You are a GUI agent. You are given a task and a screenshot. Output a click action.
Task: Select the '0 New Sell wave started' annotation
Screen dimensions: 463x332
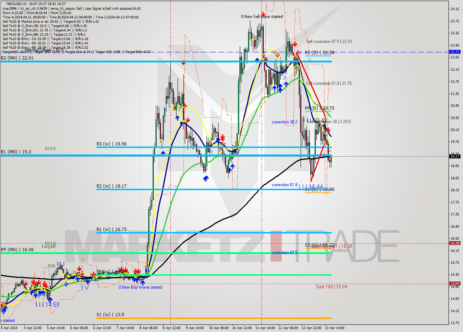coord(262,17)
